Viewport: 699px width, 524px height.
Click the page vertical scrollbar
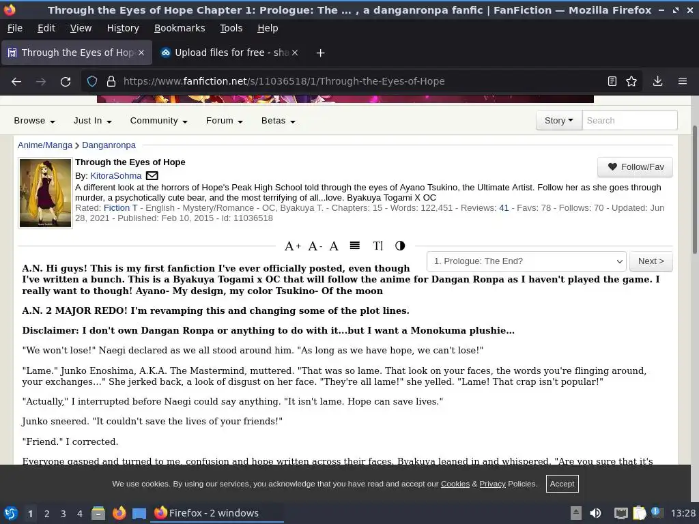(x=694, y=190)
